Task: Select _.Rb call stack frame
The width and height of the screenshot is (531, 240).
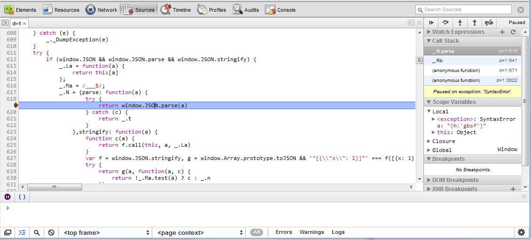Action: [472, 61]
